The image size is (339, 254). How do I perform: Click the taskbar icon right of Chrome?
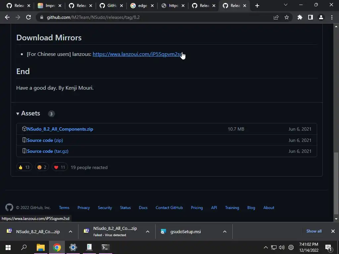click(73, 247)
